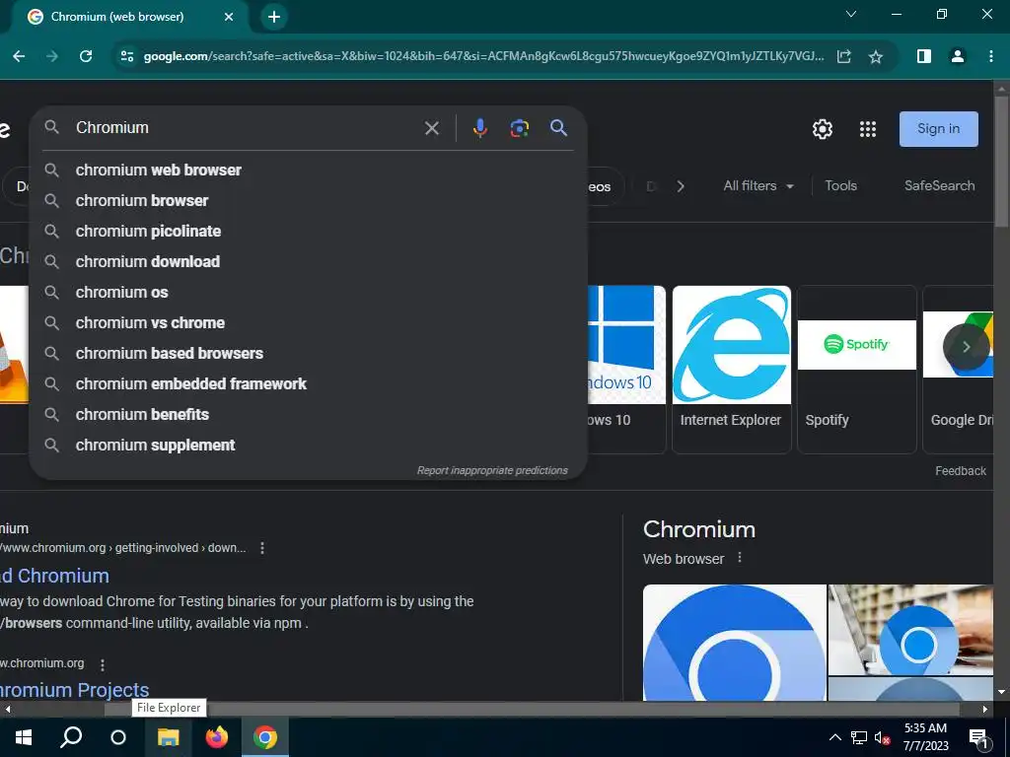Clear the search box text

click(x=432, y=128)
